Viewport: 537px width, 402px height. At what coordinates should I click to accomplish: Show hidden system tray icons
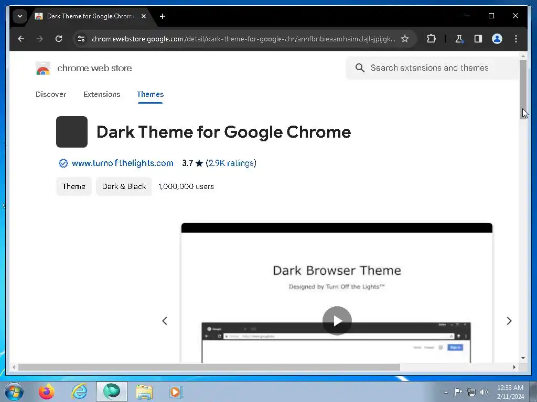point(446,392)
